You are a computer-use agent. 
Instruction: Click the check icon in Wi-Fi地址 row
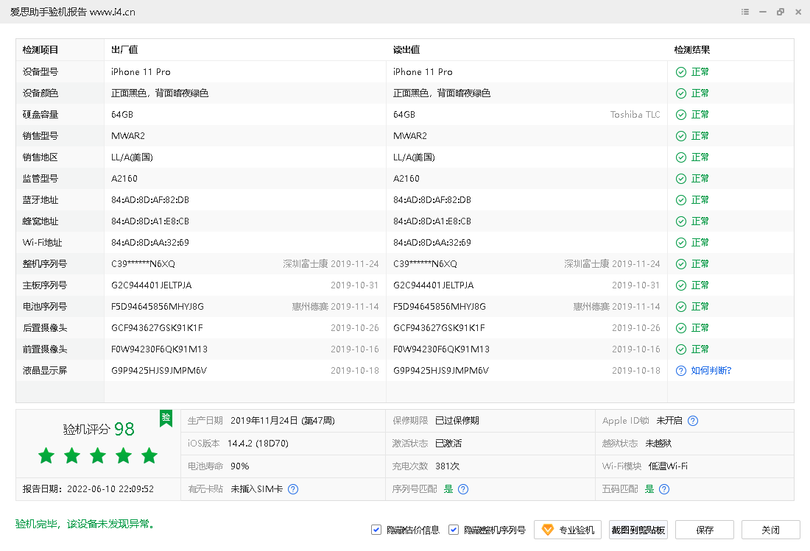[681, 243]
